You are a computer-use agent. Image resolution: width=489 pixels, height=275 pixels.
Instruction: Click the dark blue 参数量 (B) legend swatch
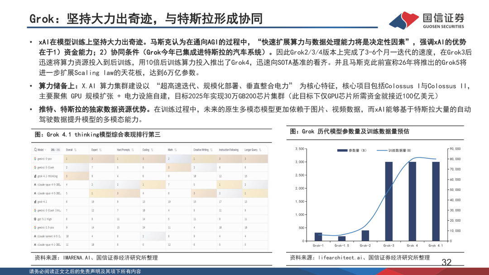[342, 151]
